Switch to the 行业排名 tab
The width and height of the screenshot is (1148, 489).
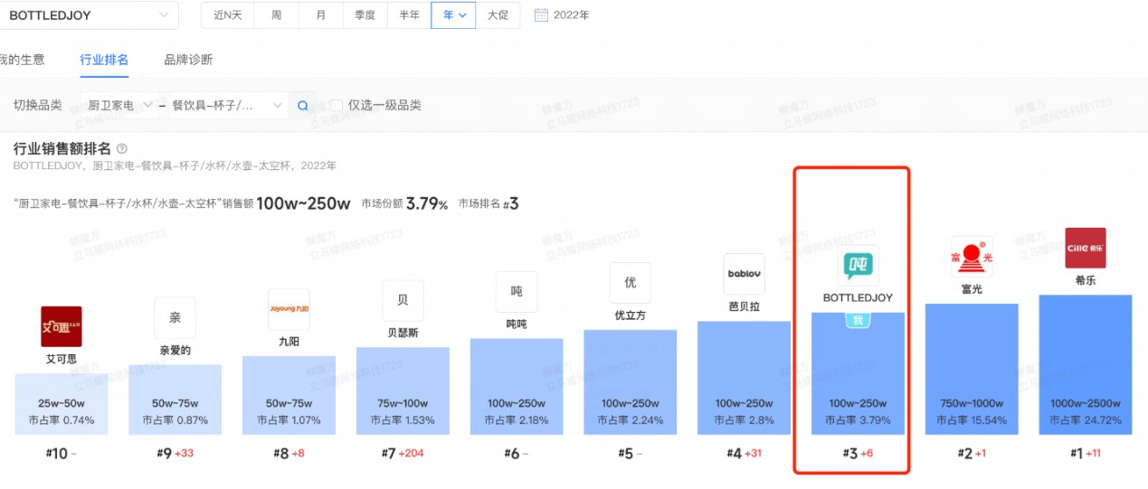(104, 60)
